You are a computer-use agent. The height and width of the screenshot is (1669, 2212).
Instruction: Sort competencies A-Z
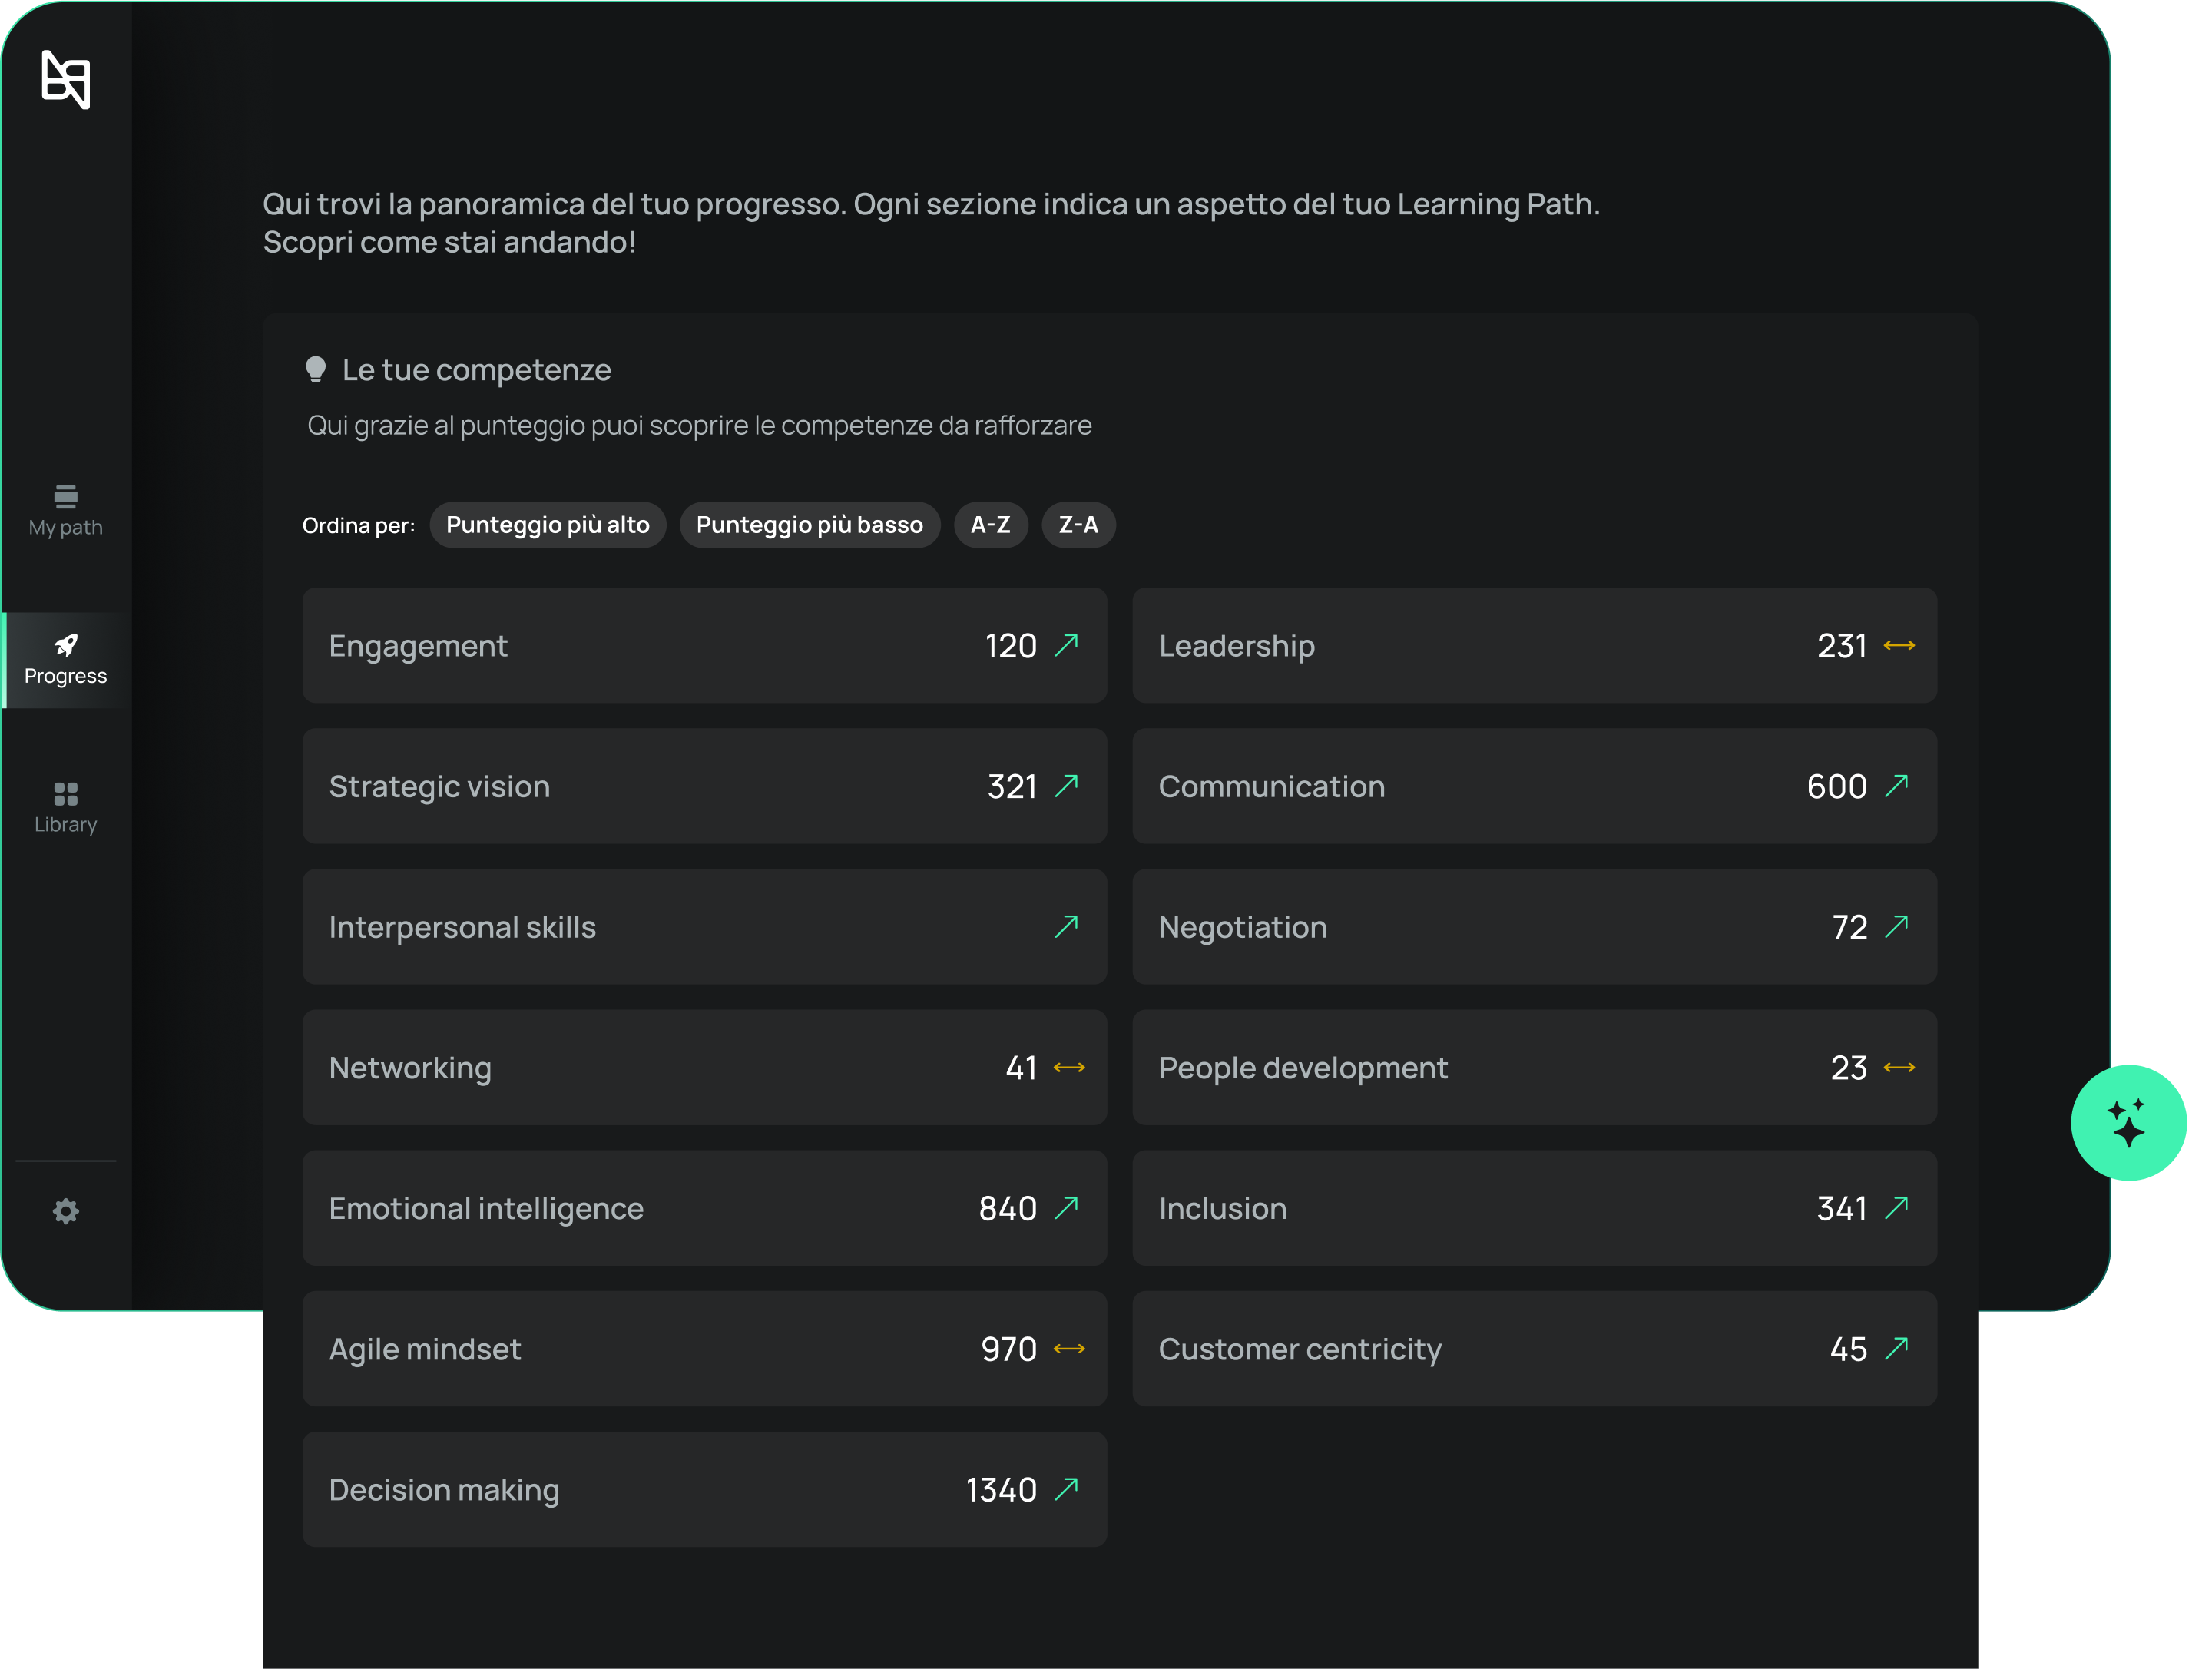pos(990,525)
